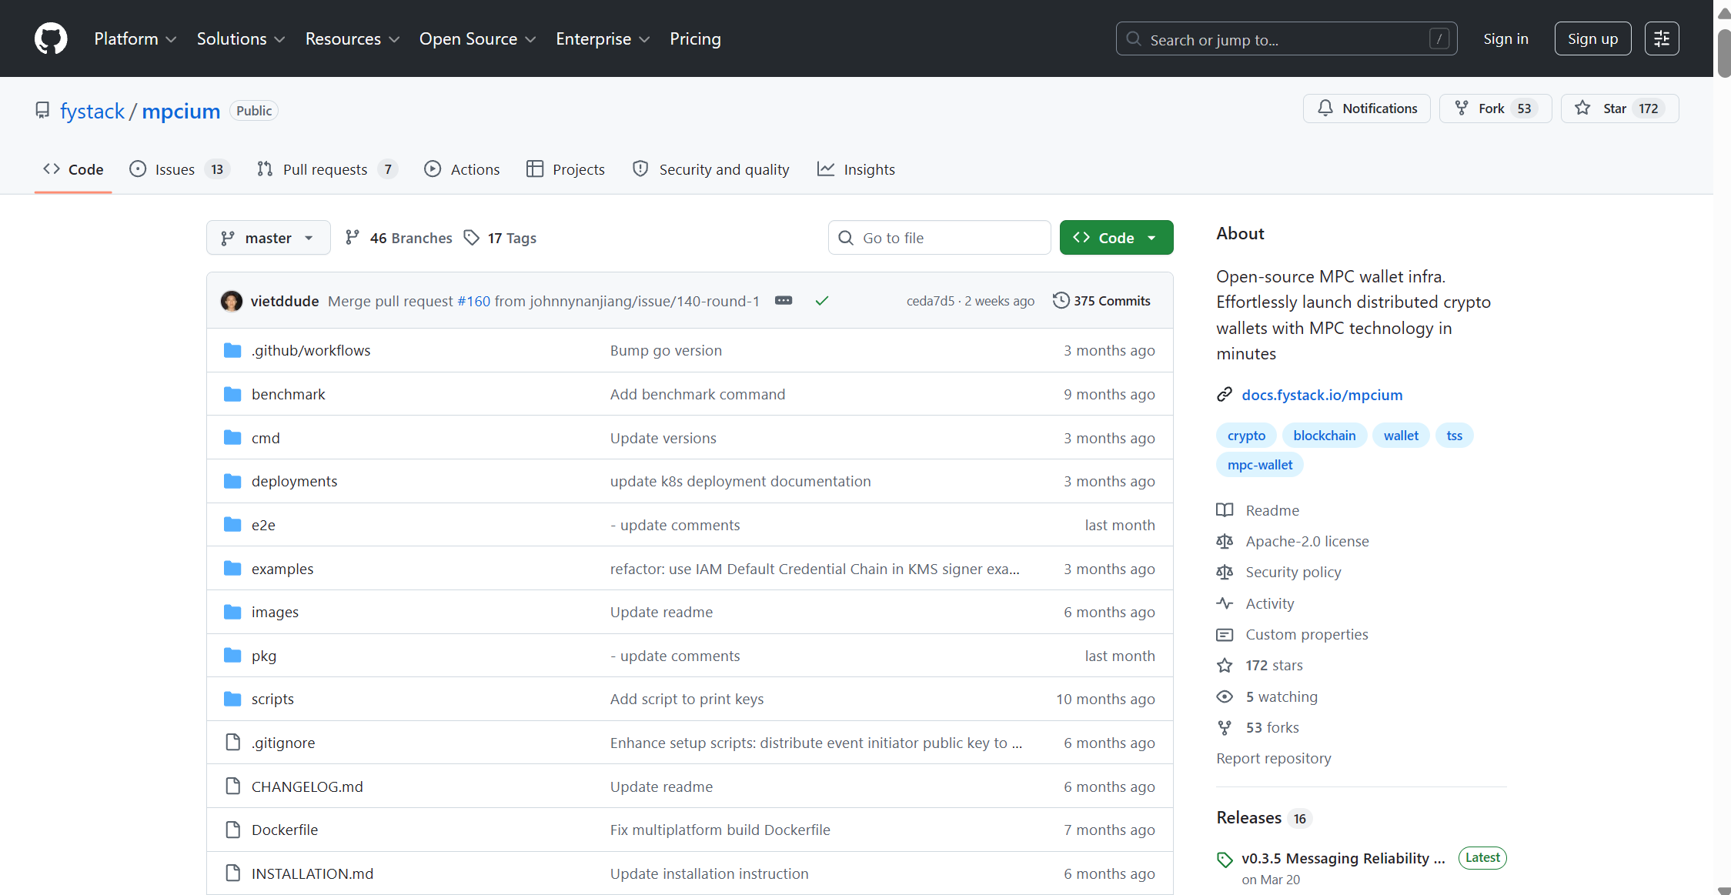Open the examples folder
The image size is (1731, 895).
pos(282,569)
